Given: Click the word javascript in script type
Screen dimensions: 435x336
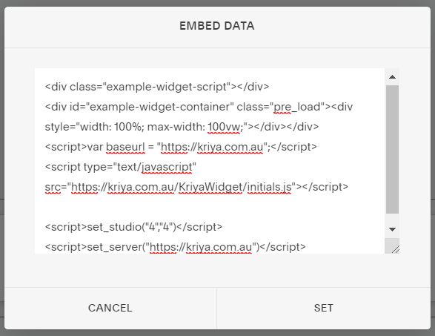Looking at the screenshot, I should (167, 167).
